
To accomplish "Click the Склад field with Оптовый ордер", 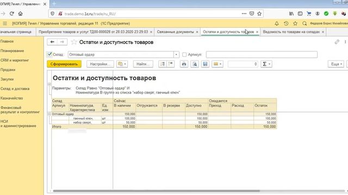I will click(121, 55).
